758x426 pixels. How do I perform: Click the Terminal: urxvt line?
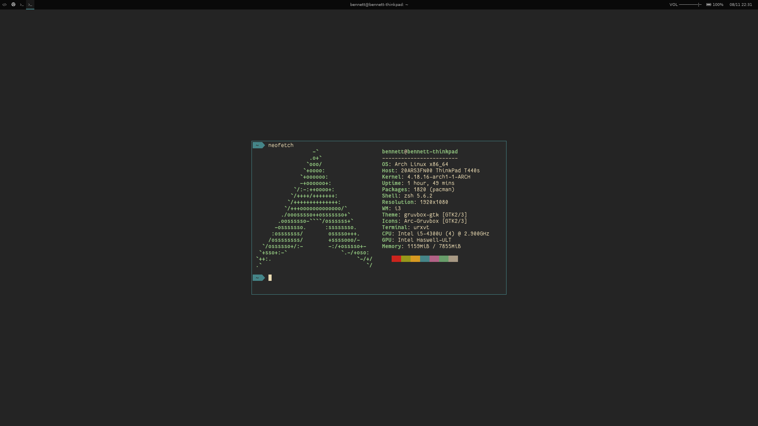click(x=405, y=227)
